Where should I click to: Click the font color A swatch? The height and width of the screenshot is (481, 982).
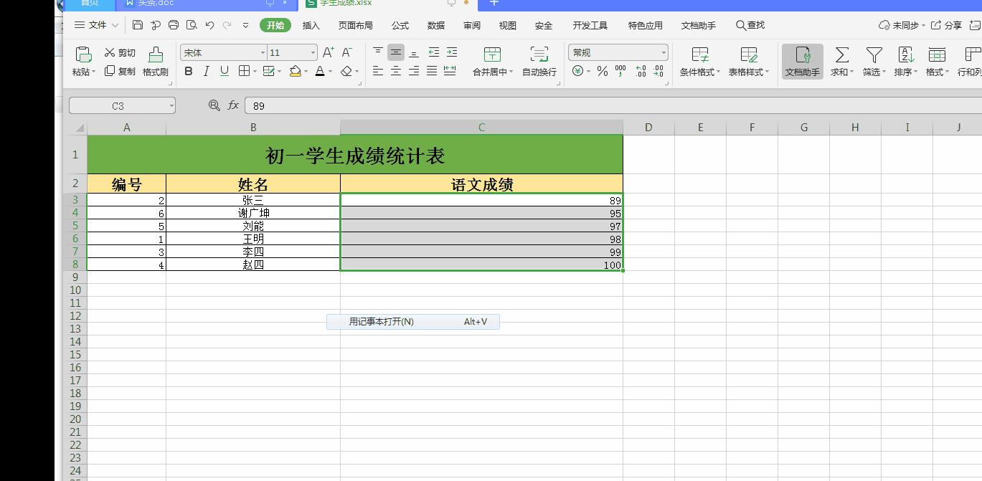320,71
